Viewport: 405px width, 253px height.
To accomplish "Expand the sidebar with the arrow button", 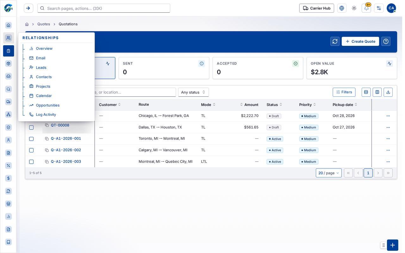I will tap(28, 8).
